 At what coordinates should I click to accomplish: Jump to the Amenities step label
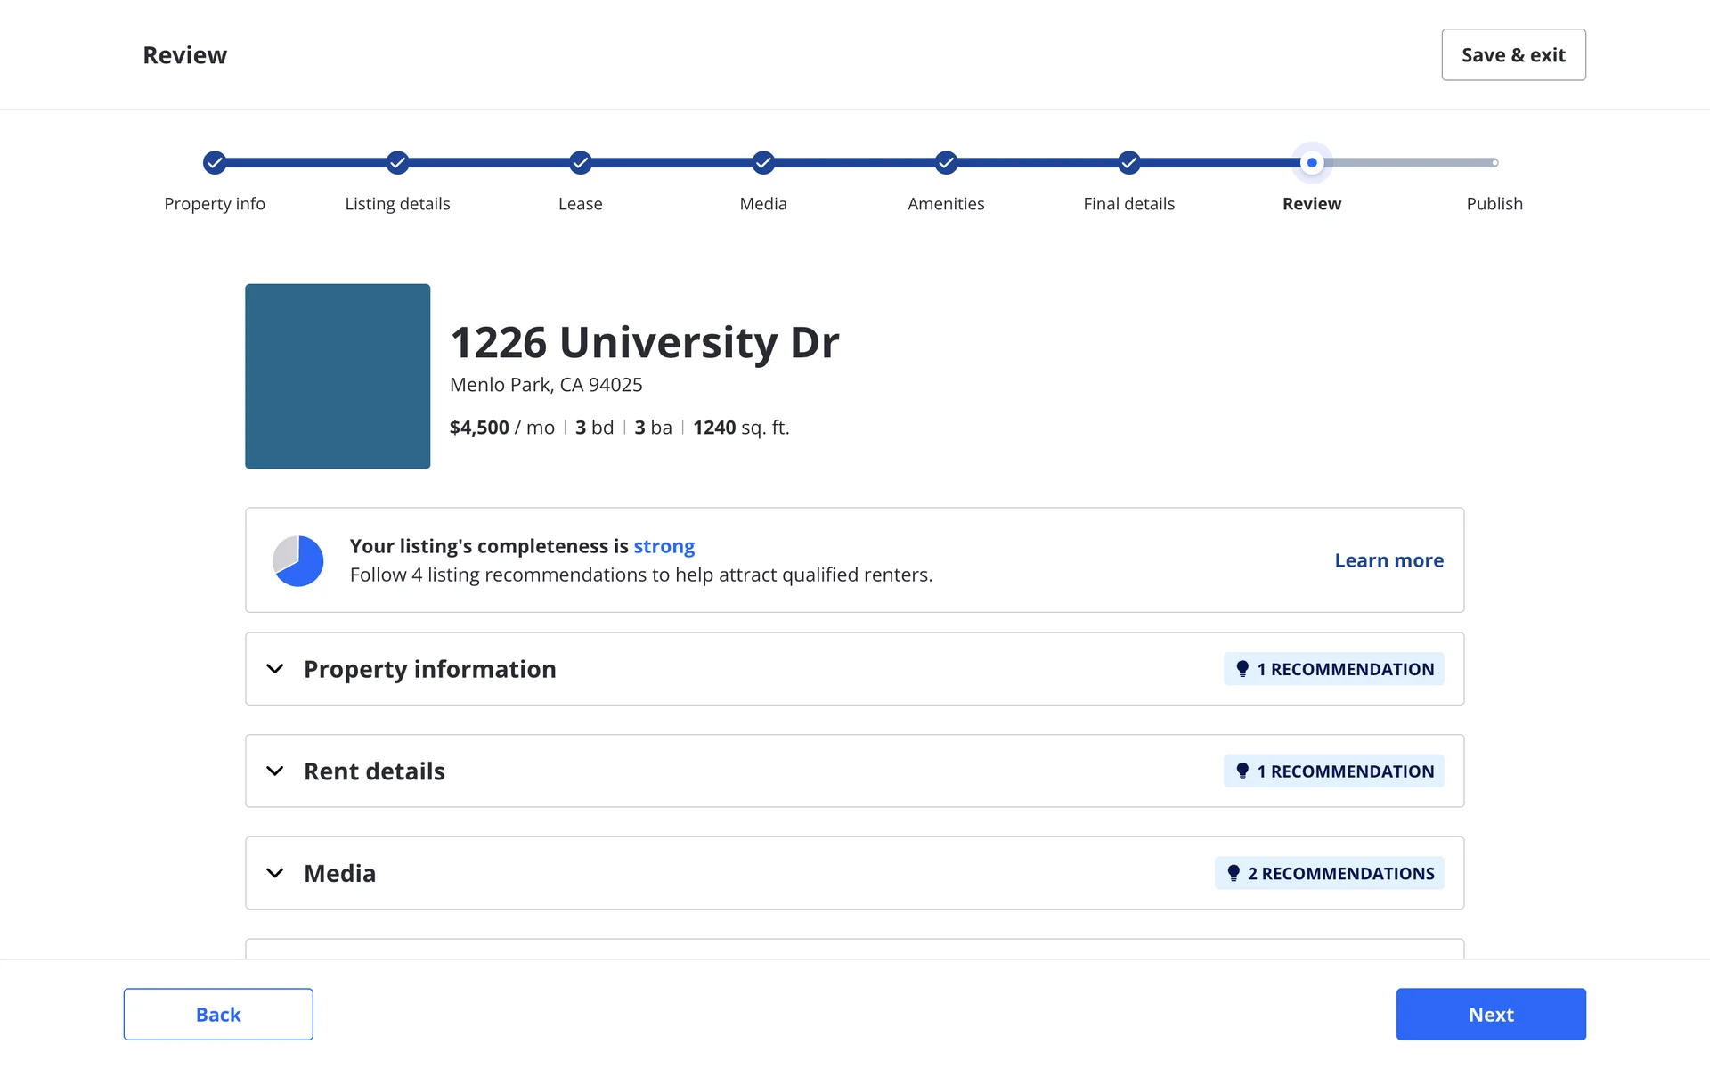pyautogui.click(x=946, y=204)
